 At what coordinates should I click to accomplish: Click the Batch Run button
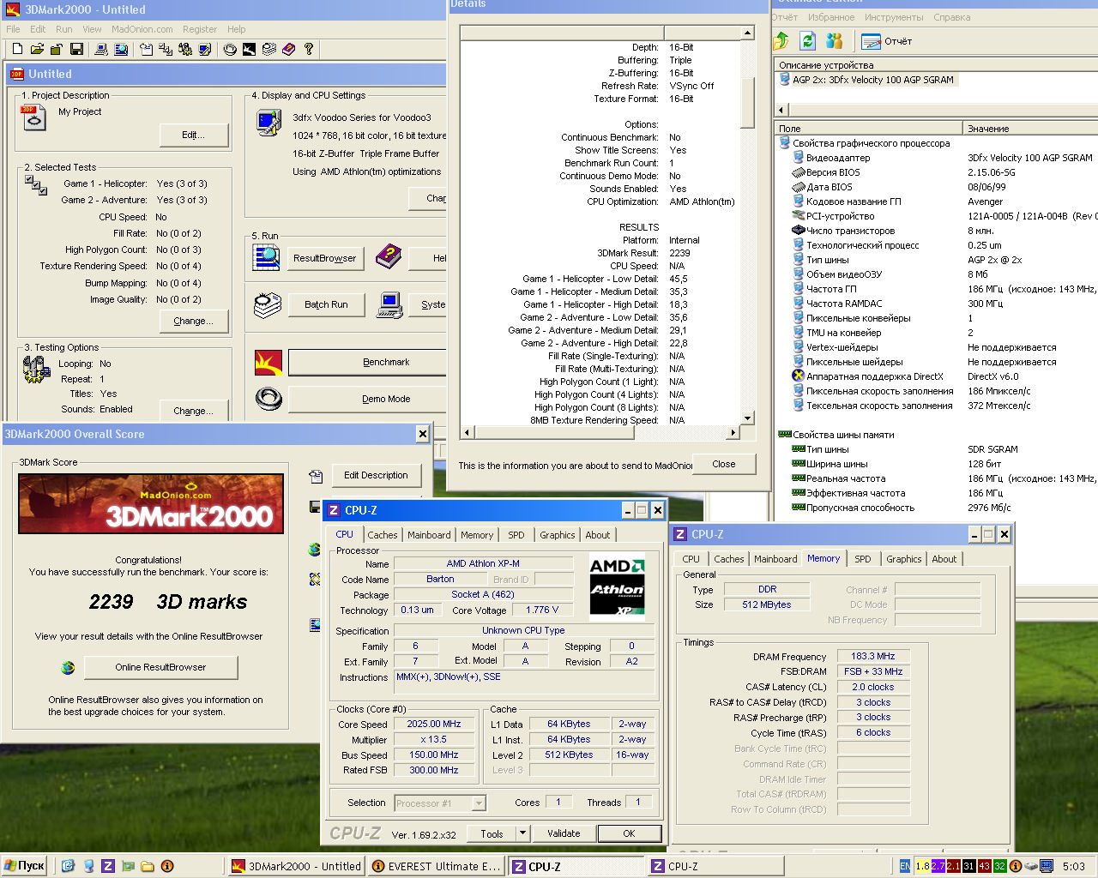[x=326, y=304]
